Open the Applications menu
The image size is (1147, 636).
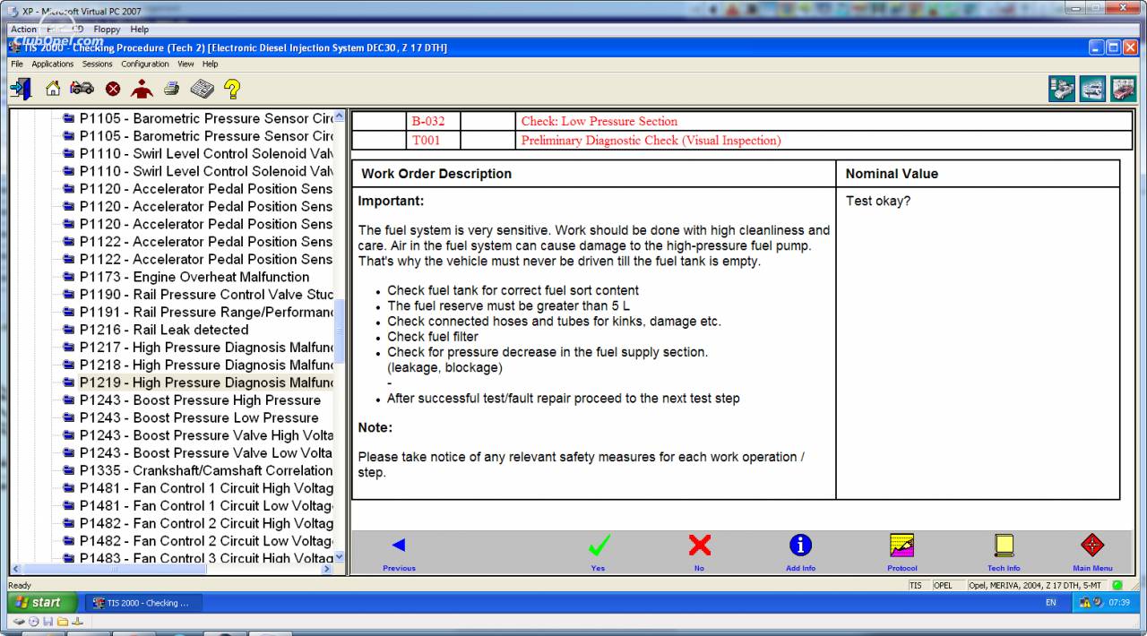click(x=53, y=64)
